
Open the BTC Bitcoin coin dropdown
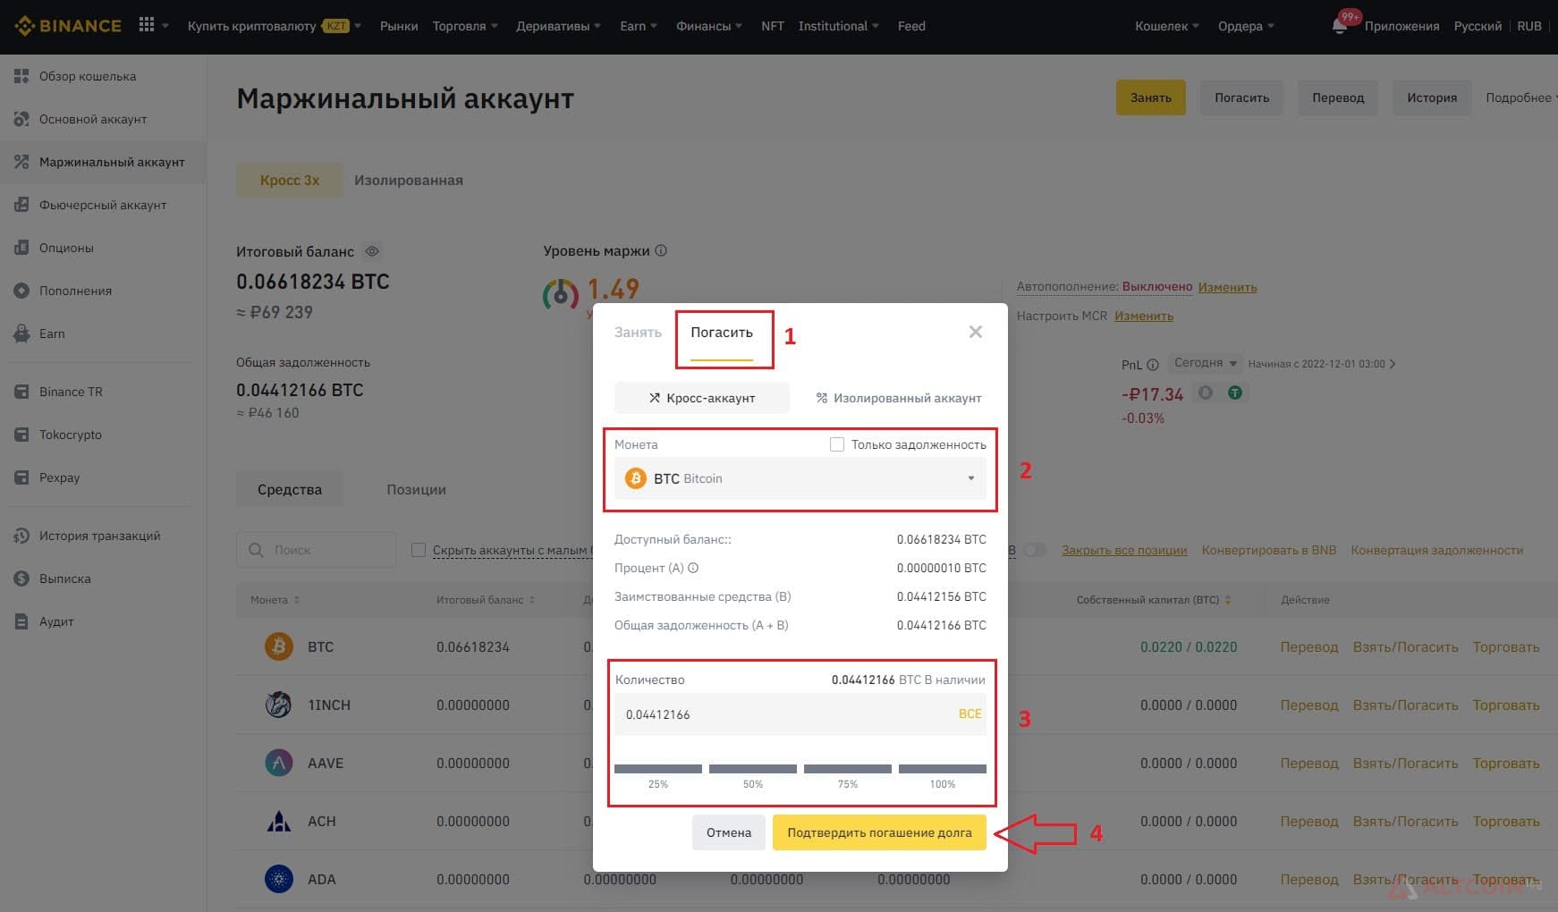(x=800, y=478)
